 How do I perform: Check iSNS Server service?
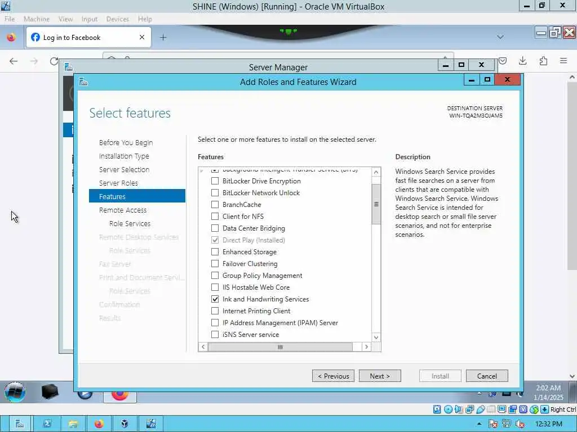click(x=215, y=334)
